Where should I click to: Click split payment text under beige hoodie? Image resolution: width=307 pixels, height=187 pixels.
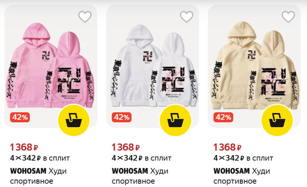point(243,158)
